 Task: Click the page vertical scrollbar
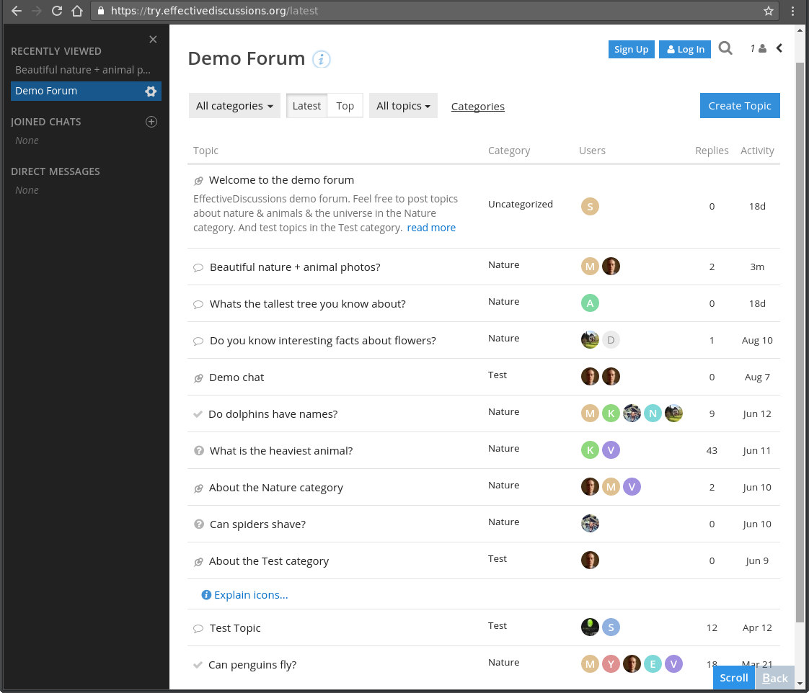[800, 341]
